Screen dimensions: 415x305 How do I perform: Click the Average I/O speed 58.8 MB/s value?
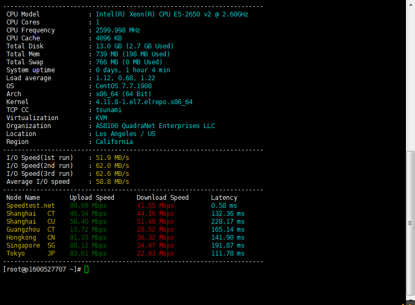coord(112,182)
